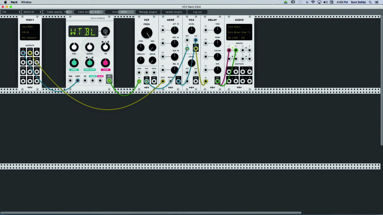Click the teal MODULATION knob
The height and width of the screenshot is (215, 383).
pyautogui.click(x=90, y=63)
